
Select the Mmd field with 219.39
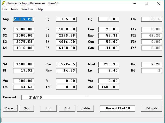[x=109, y=64]
